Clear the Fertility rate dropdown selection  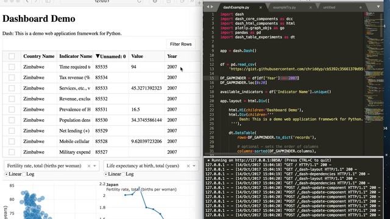89,166
